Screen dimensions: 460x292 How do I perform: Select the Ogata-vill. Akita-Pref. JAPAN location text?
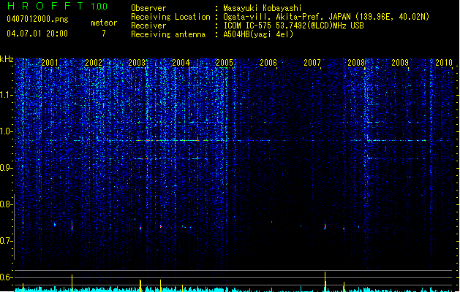326,17
